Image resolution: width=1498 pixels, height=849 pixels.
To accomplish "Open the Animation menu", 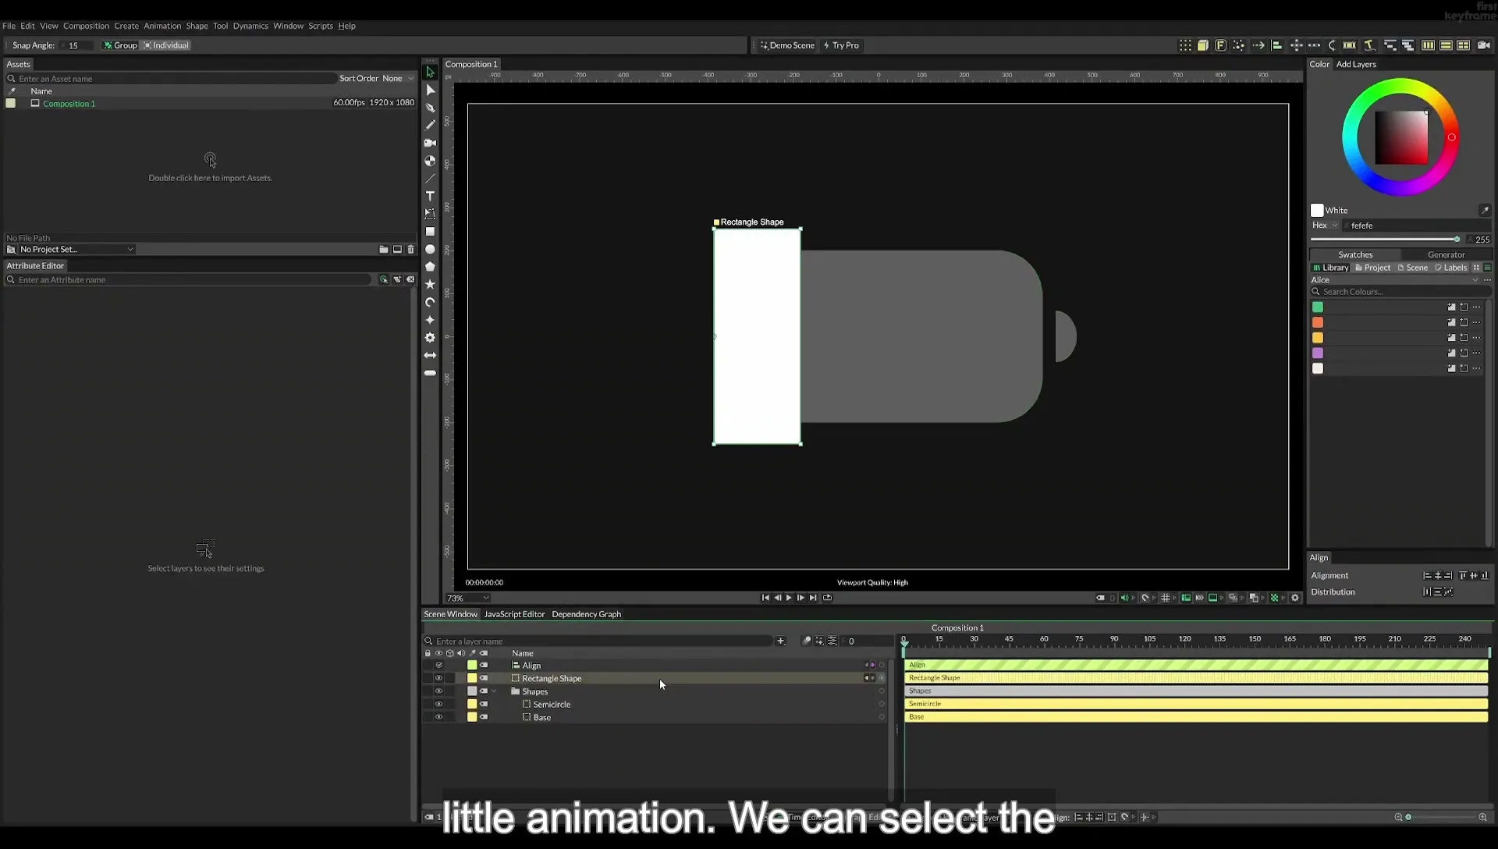I will pos(162,26).
